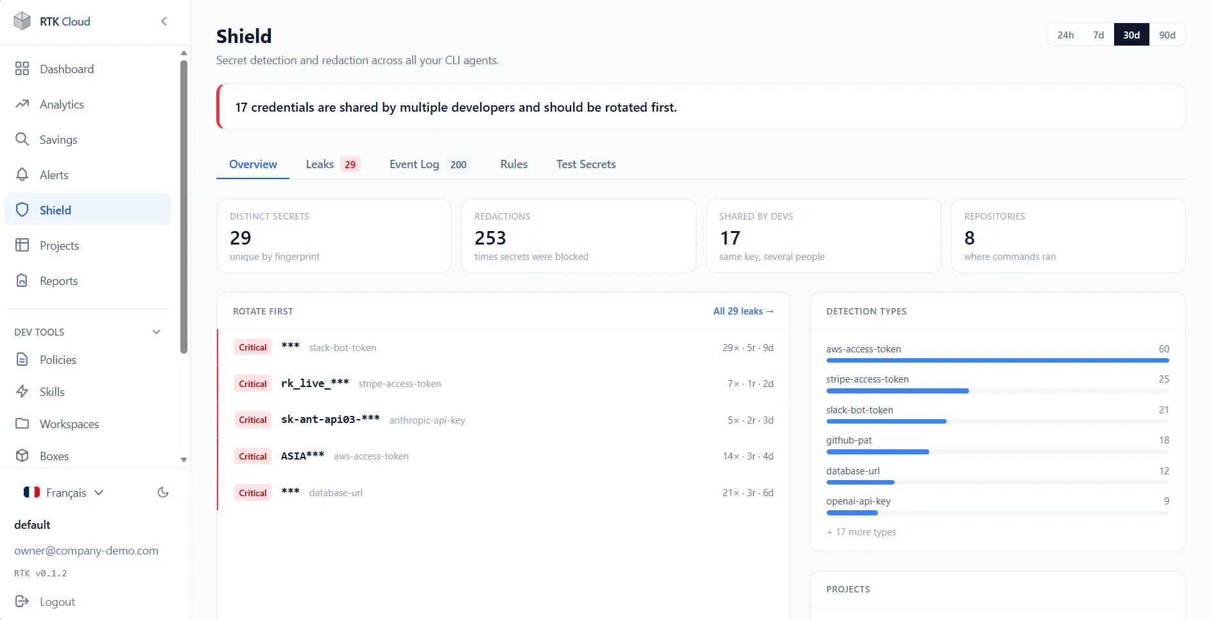The width and height of the screenshot is (1211, 620).
Task: Click the Analytics trend line icon
Action: (22, 104)
